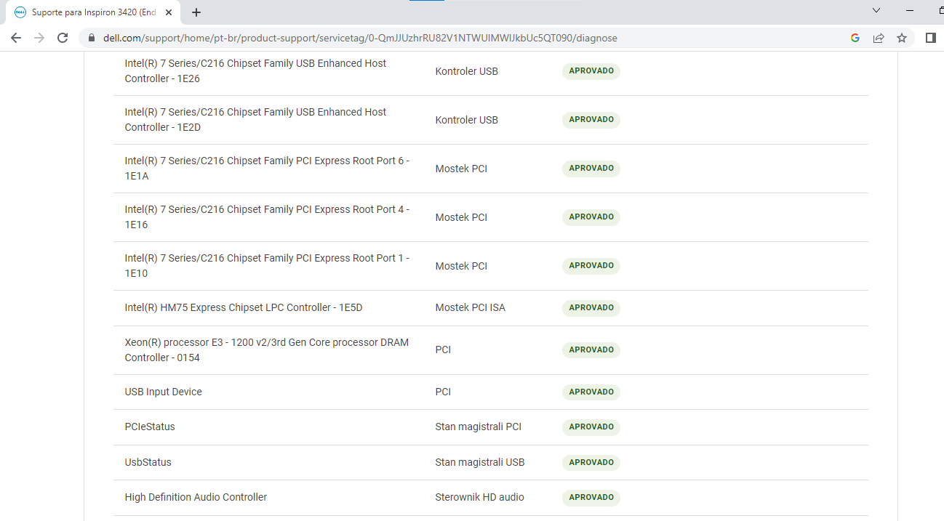Click Kontroler USB in the 1E26 row
This screenshot has width=944, height=521.
coord(467,71)
